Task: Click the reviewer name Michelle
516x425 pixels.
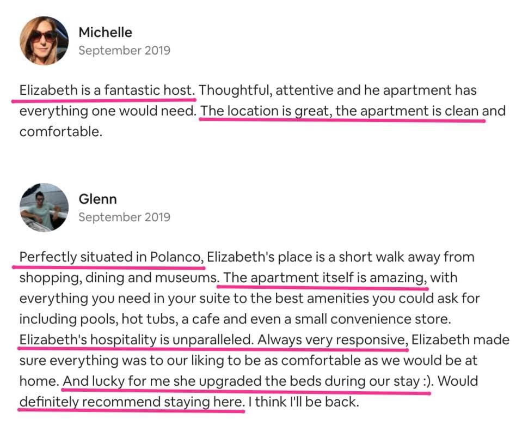Action: [105, 32]
